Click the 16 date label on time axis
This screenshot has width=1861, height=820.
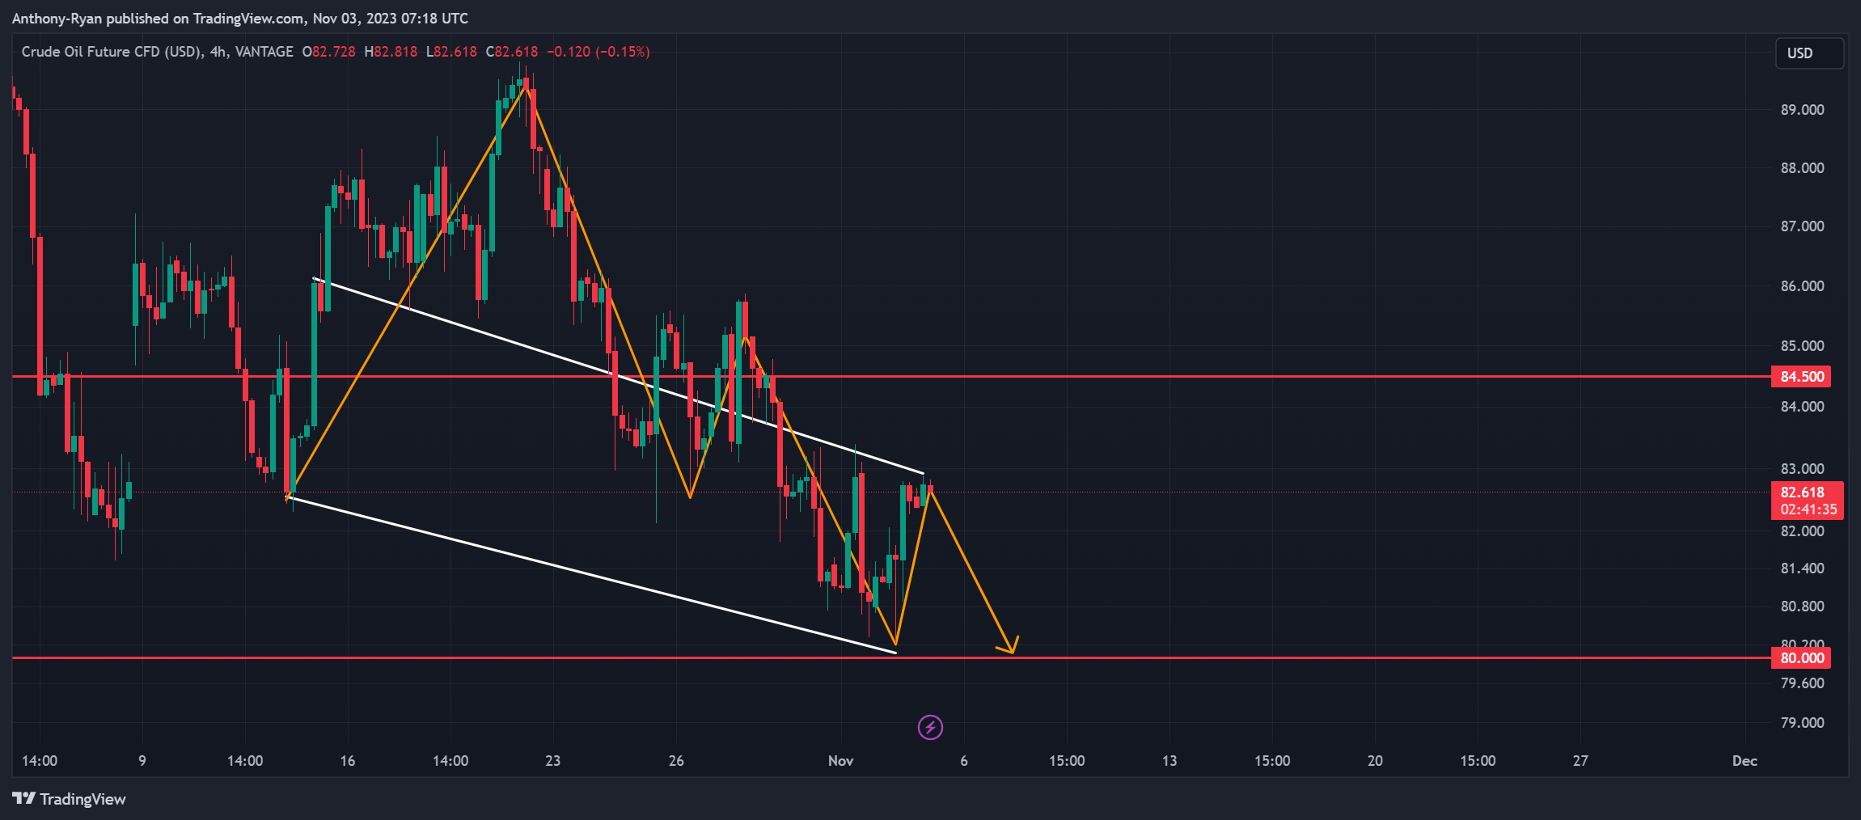click(x=348, y=761)
